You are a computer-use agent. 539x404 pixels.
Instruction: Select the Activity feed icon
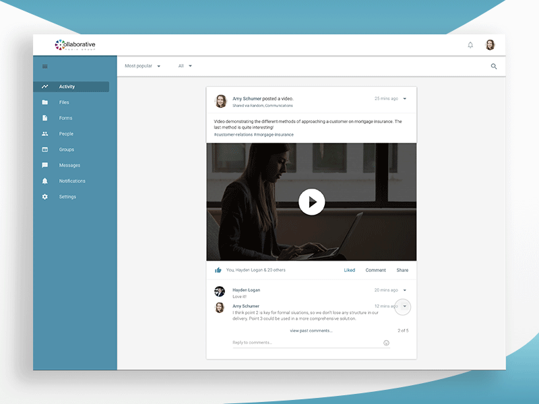44,86
